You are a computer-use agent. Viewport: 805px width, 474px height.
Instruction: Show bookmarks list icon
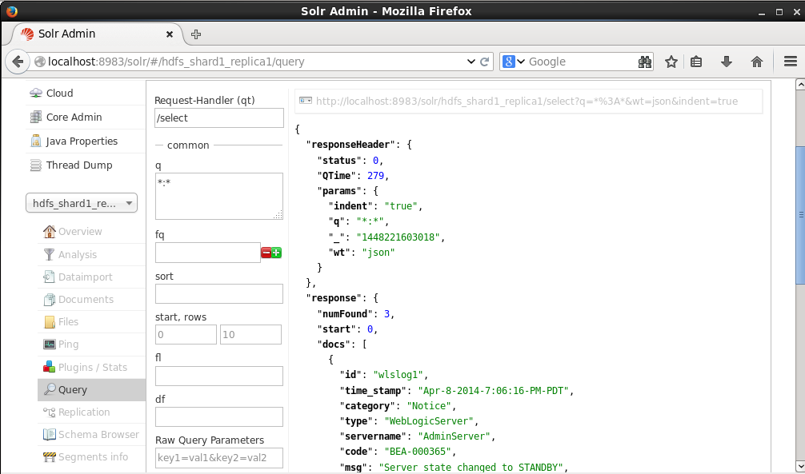(696, 62)
